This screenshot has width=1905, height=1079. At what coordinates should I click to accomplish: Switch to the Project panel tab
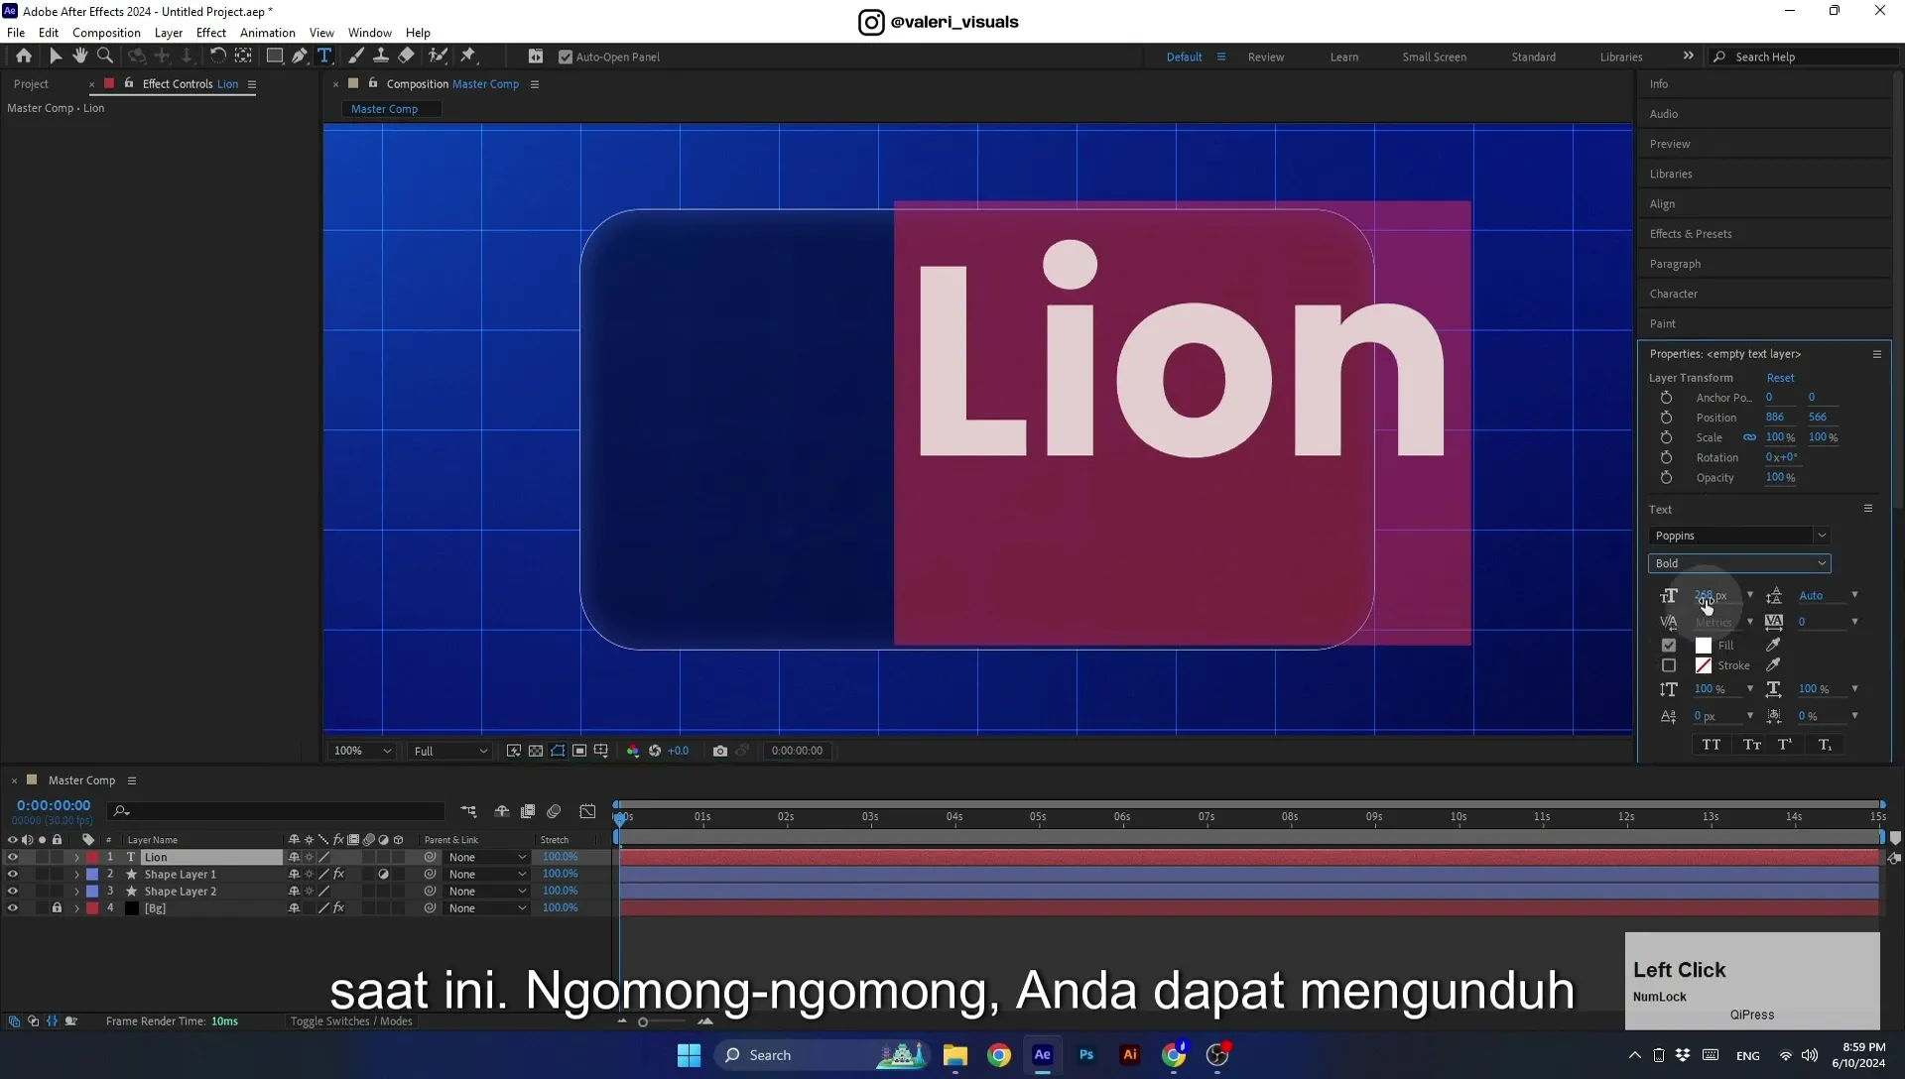point(31,84)
